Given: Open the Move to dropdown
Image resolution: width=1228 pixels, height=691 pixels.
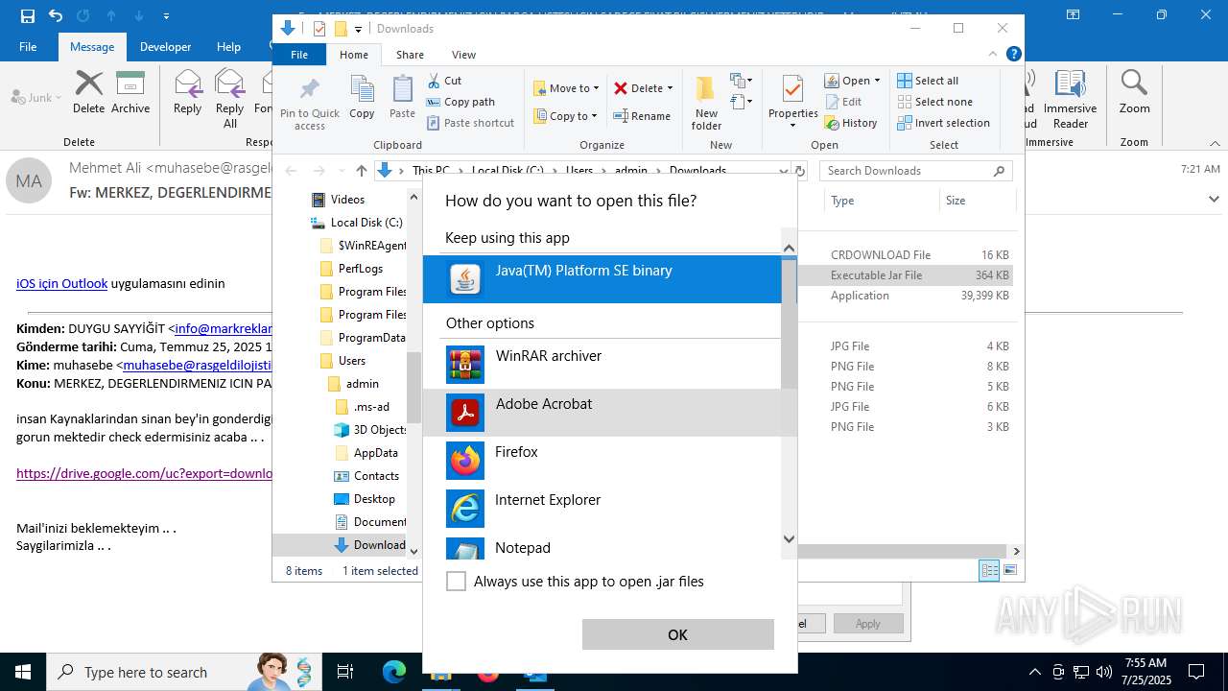Looking at the screenshot, I should 566,88.
